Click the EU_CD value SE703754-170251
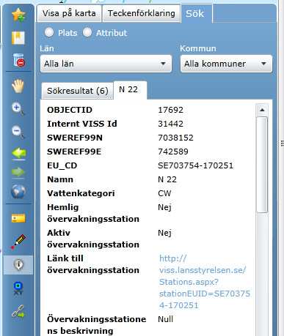This screenshot has height=336, width=284. pos(195,165)
